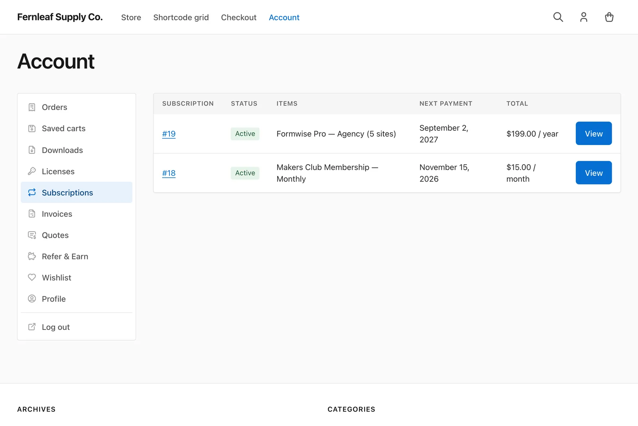Image resolution: width=638 pixels, height=426 pixels.
Task: Go to the Quotes sidebar label
Action: click(x=55, y=235)
